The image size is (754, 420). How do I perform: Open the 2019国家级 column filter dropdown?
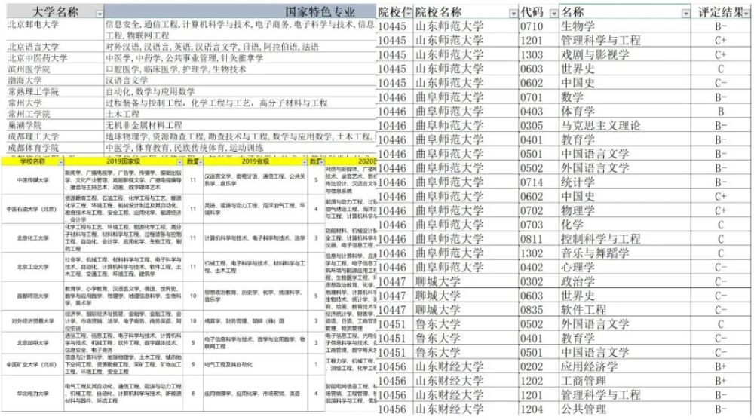(179, 162)
